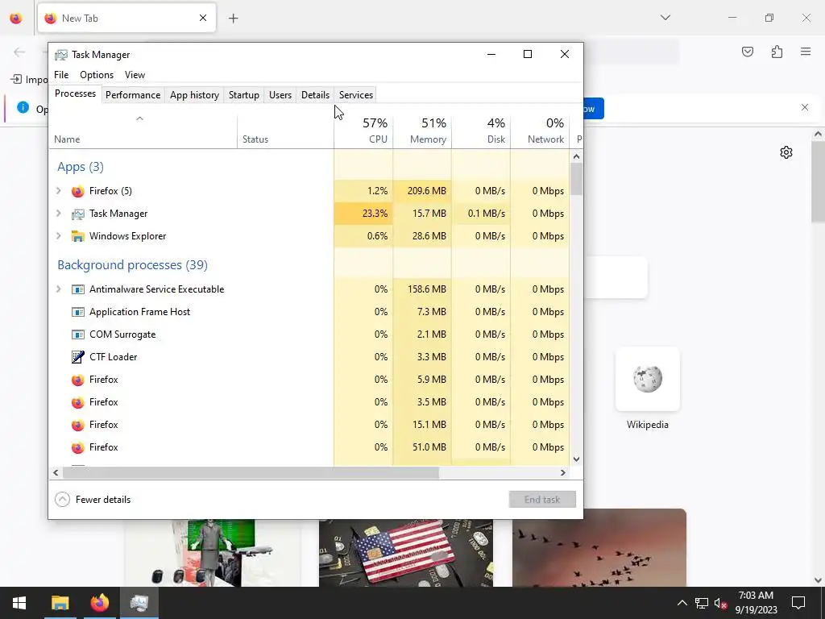Click the Task Manager vertical scrollbar thumb

click(577, 179)
